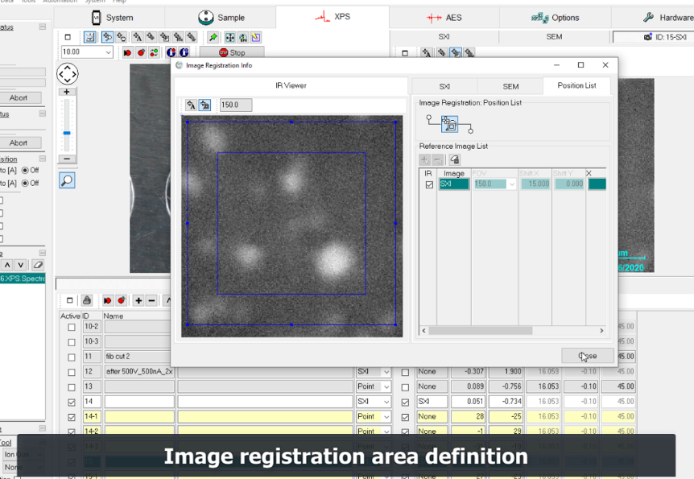This screenshot has height=479, width=694.
Task: Toggle Active checkbox for row 14-1
Action: point(72,418)
